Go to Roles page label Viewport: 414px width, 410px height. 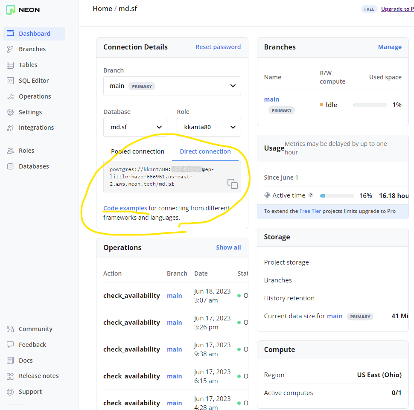(x=26, y=151)
